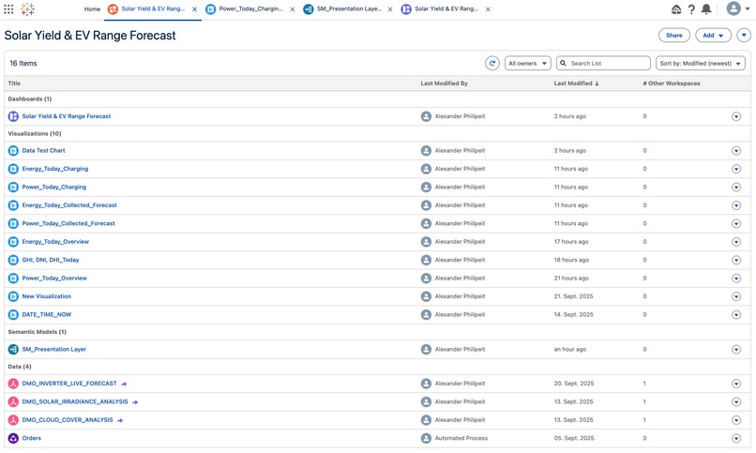Close the active Solar Yield & EV Rang... tab
Screen dimensions: 756x453
[195, 9]
